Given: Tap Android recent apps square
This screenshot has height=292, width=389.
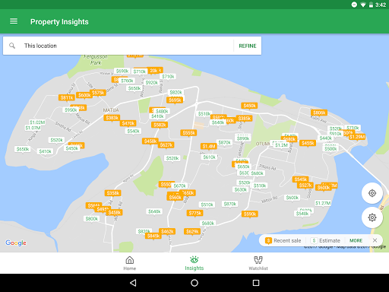Looking at the screenshot, I should (256, 283).
